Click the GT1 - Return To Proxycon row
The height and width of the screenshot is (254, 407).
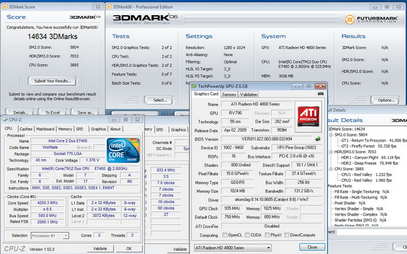pyautogui.click(x=374, y=140)
